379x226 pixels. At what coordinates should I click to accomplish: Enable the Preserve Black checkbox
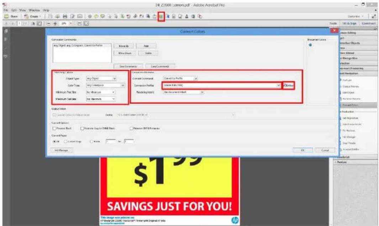(x=54, y=128)
